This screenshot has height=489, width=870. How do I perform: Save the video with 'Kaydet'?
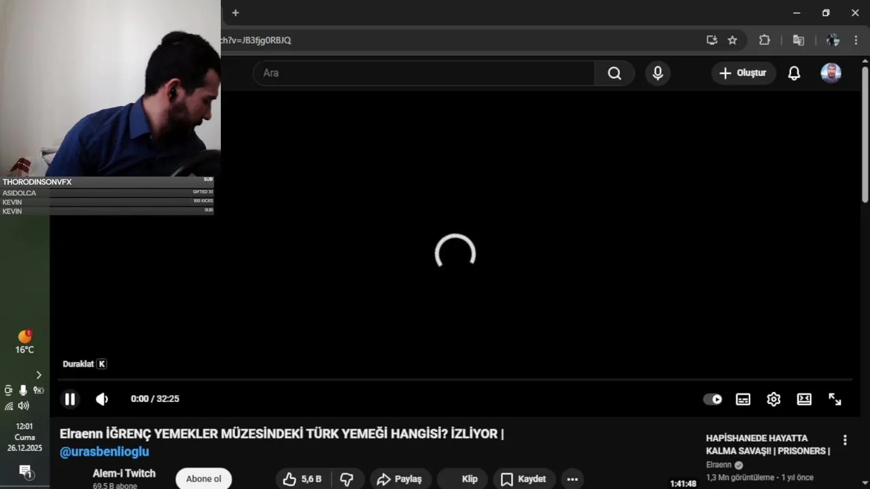click(x=523, y=479)
